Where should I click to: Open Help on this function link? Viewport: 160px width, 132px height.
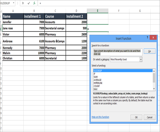pos(100,117)
